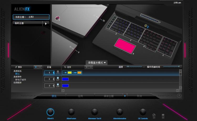Screen dimensions: 197x121
Task: Open the 查看基本模式 dropdown
Action: (x=97, y=62)
